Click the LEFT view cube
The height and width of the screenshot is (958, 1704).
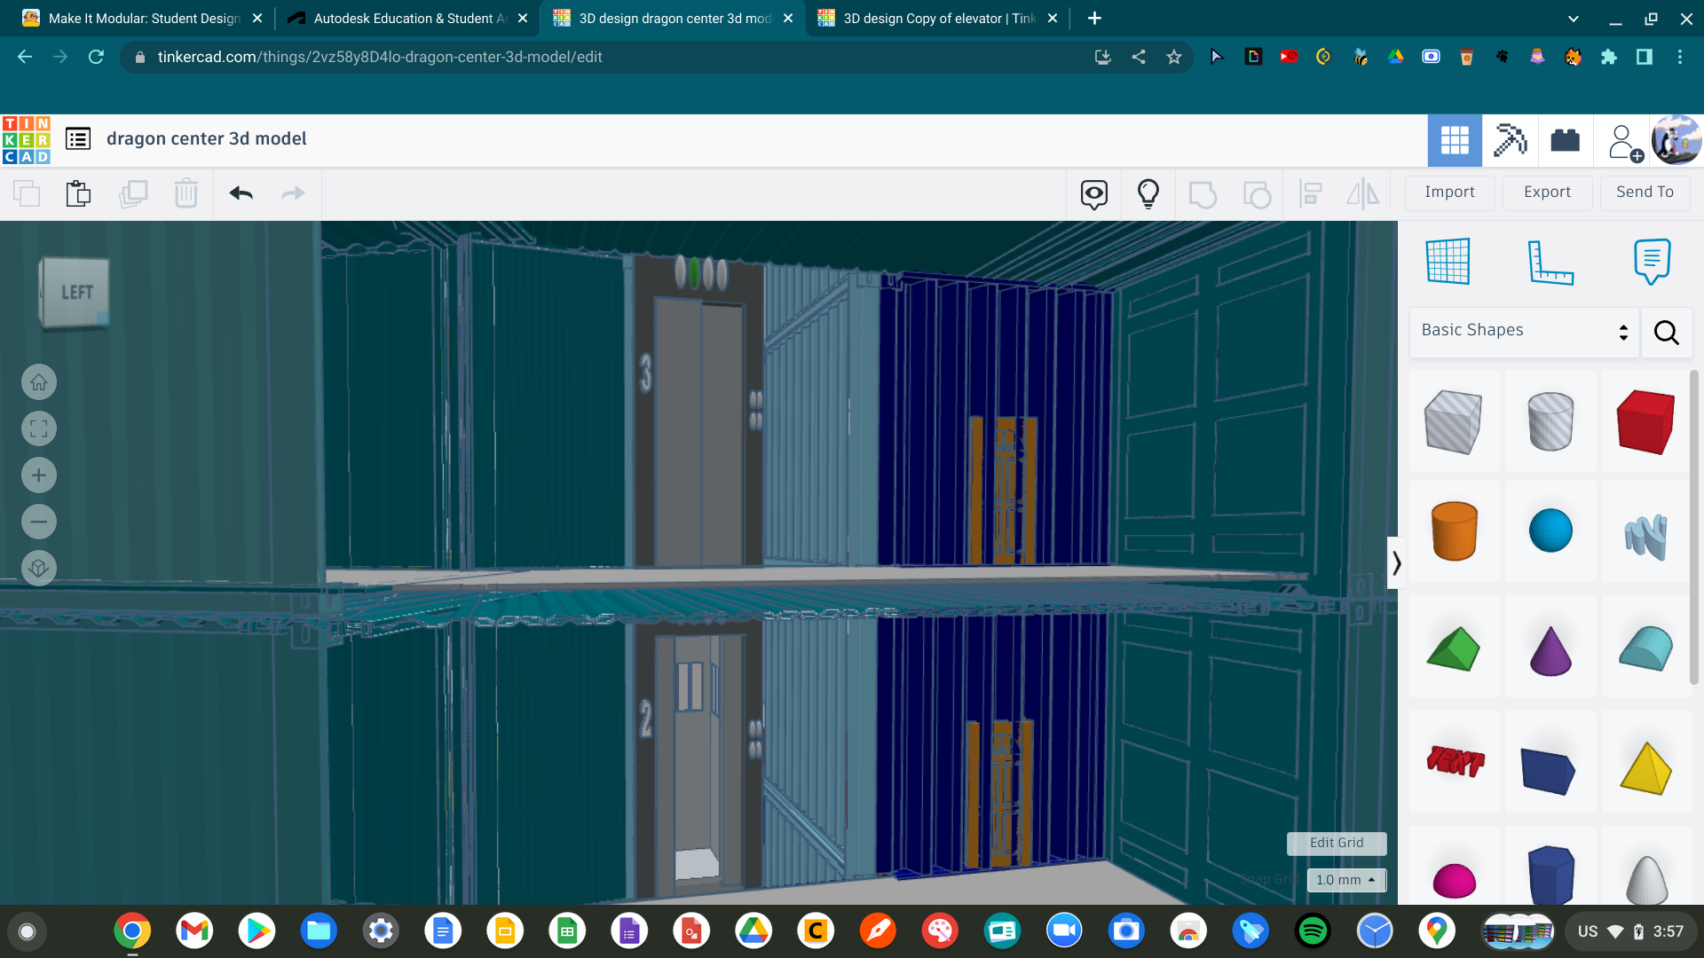click(75, 293)
